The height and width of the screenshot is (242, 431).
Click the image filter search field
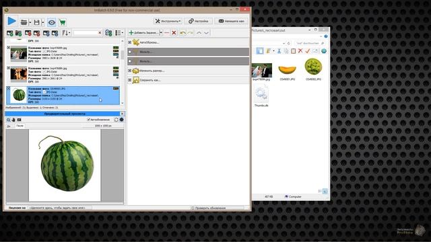tap(86, 33)
